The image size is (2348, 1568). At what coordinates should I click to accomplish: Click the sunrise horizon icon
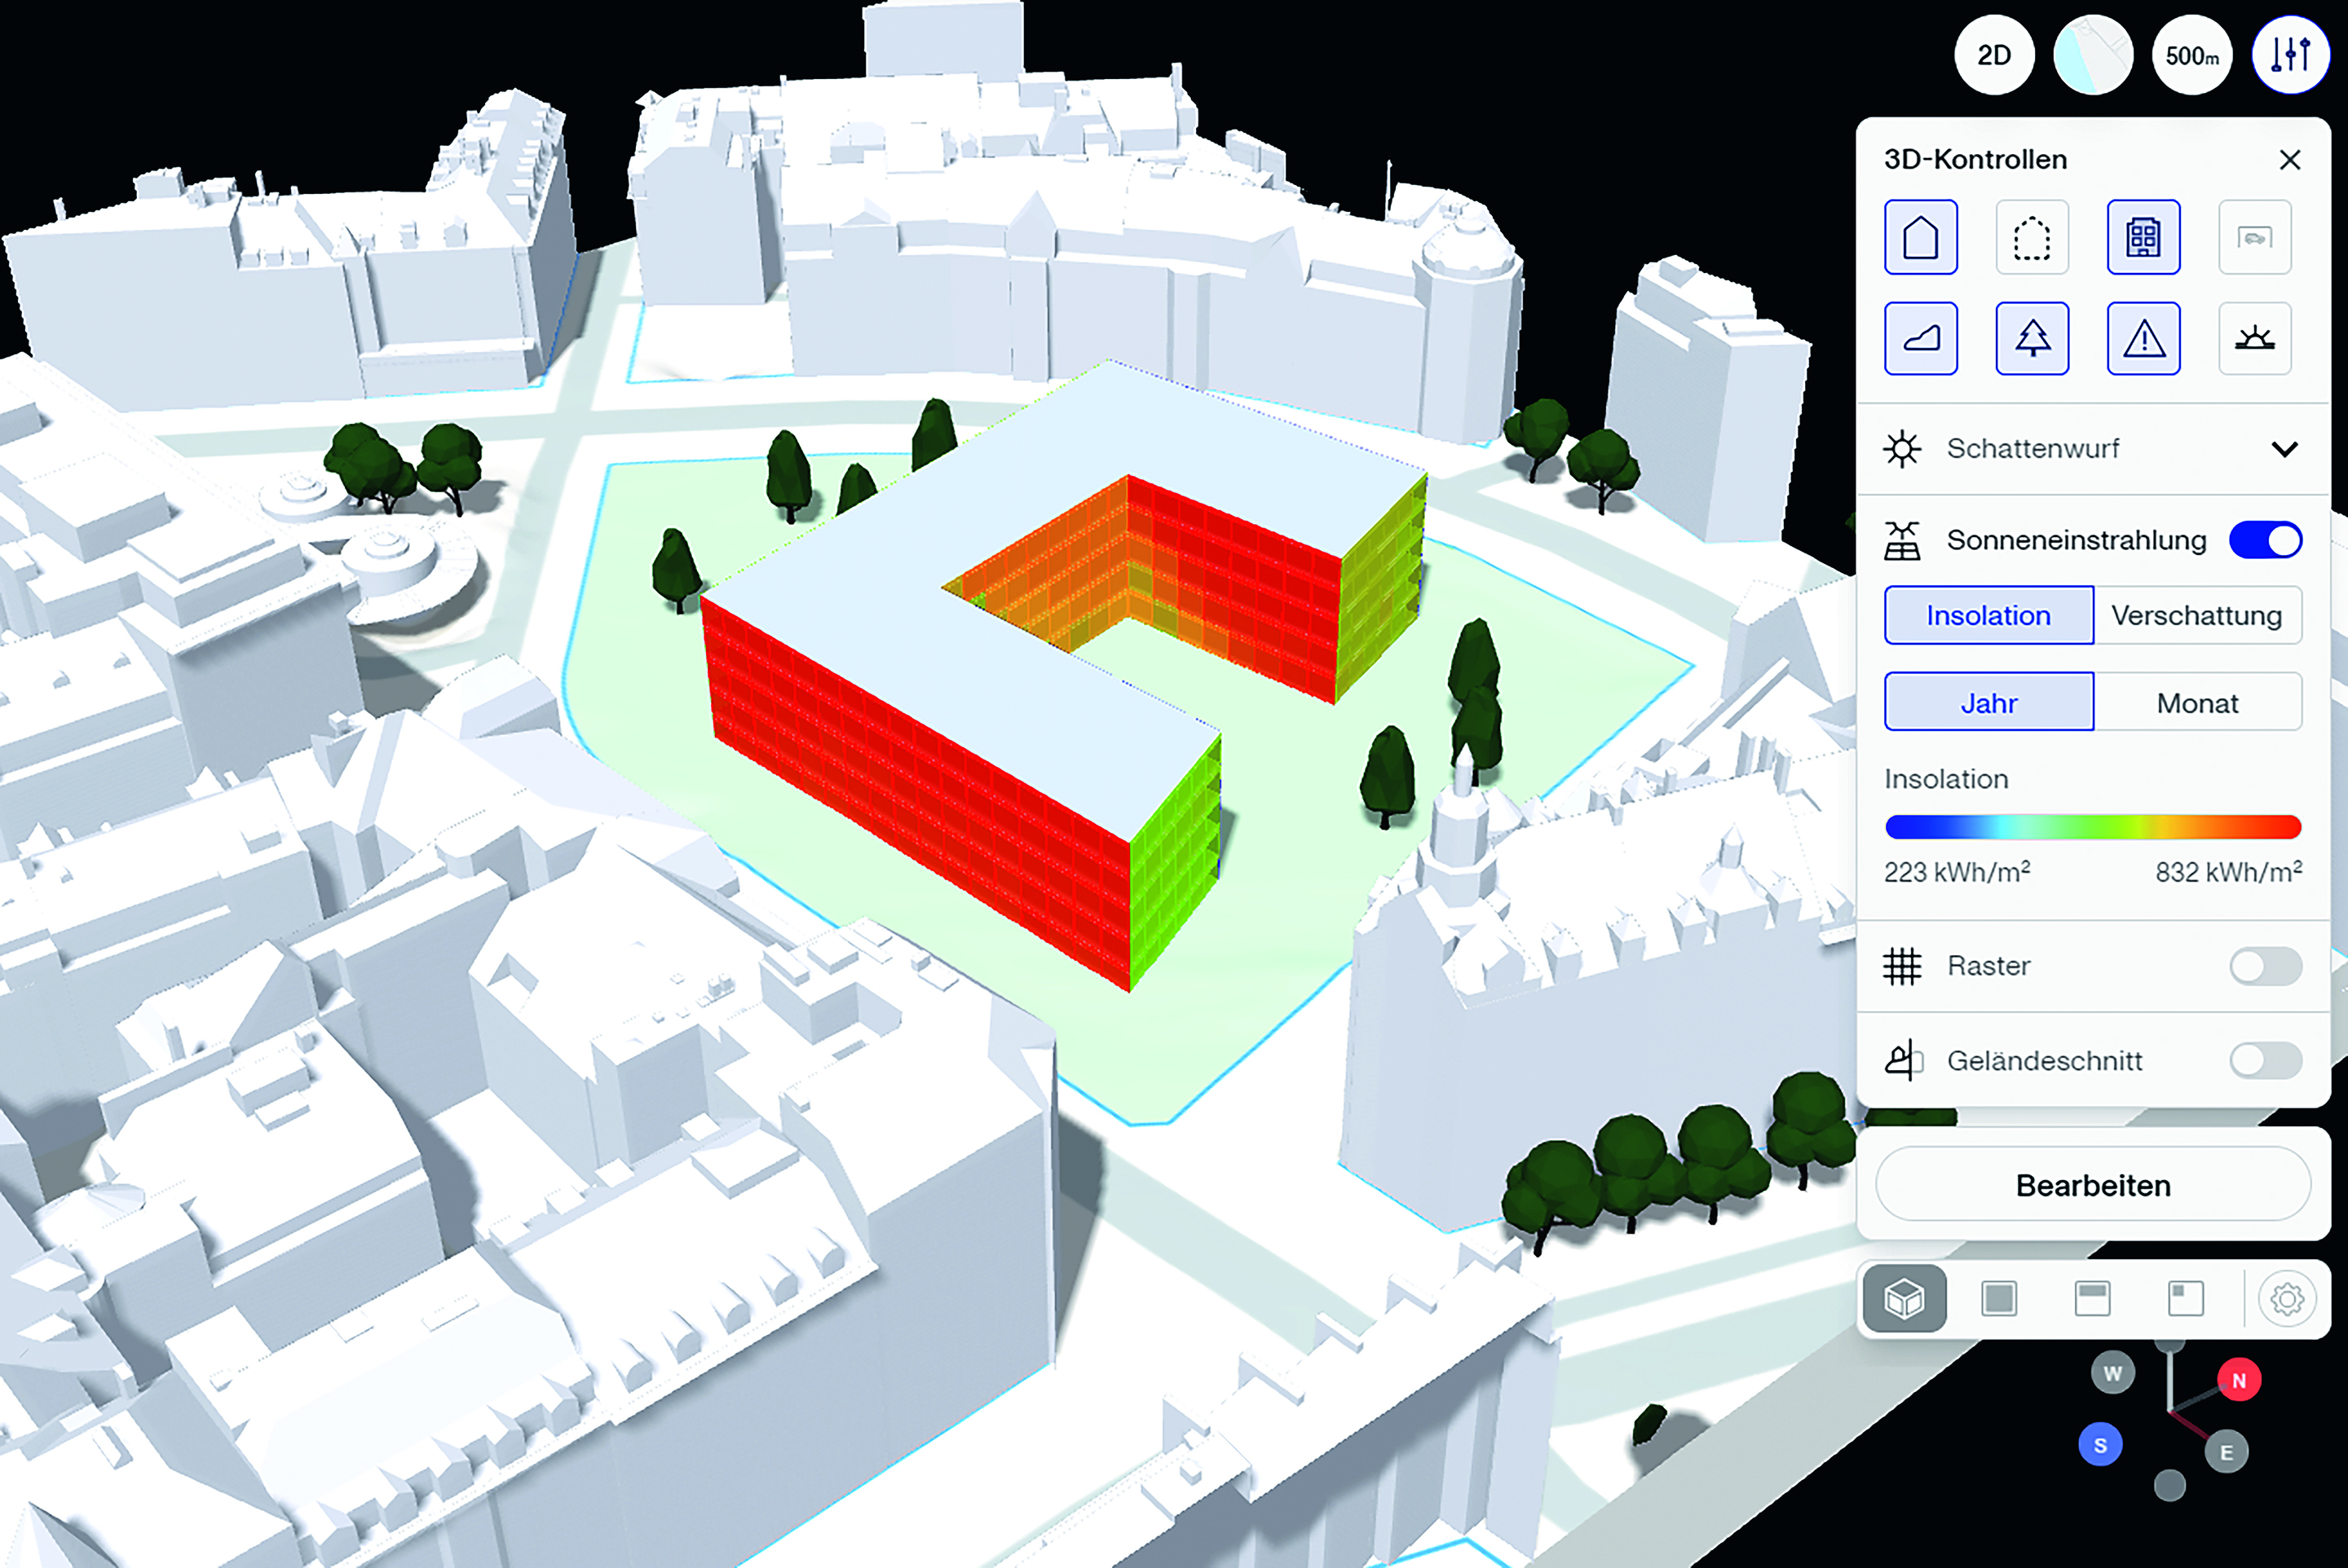[2254, 338]
